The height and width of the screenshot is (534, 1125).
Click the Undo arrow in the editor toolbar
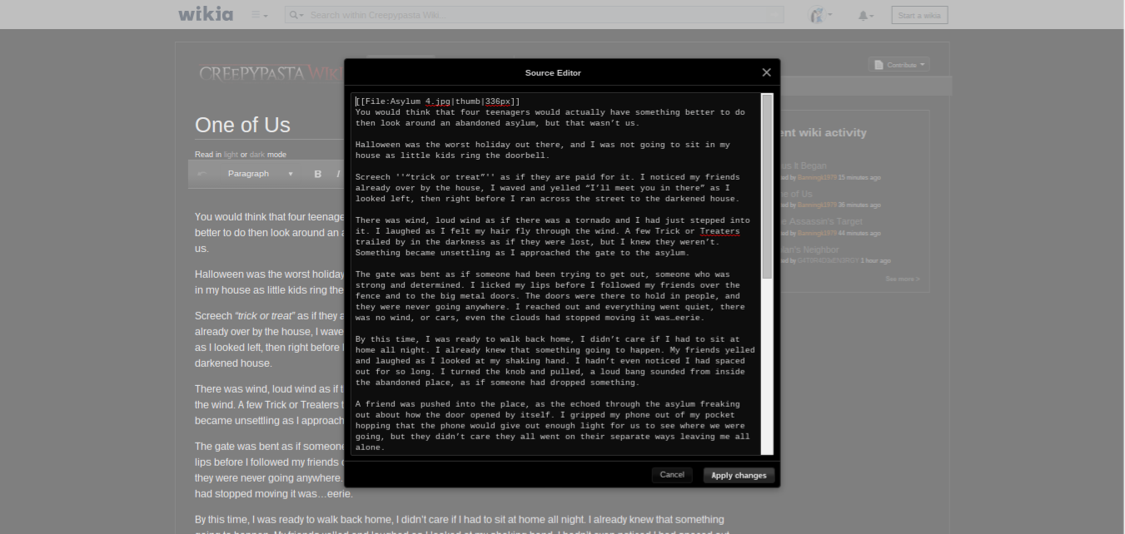tap(202, 174)
